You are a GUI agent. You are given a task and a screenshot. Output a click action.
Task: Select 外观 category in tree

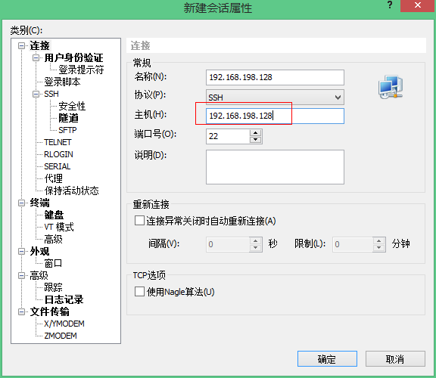tap(39, 251)
